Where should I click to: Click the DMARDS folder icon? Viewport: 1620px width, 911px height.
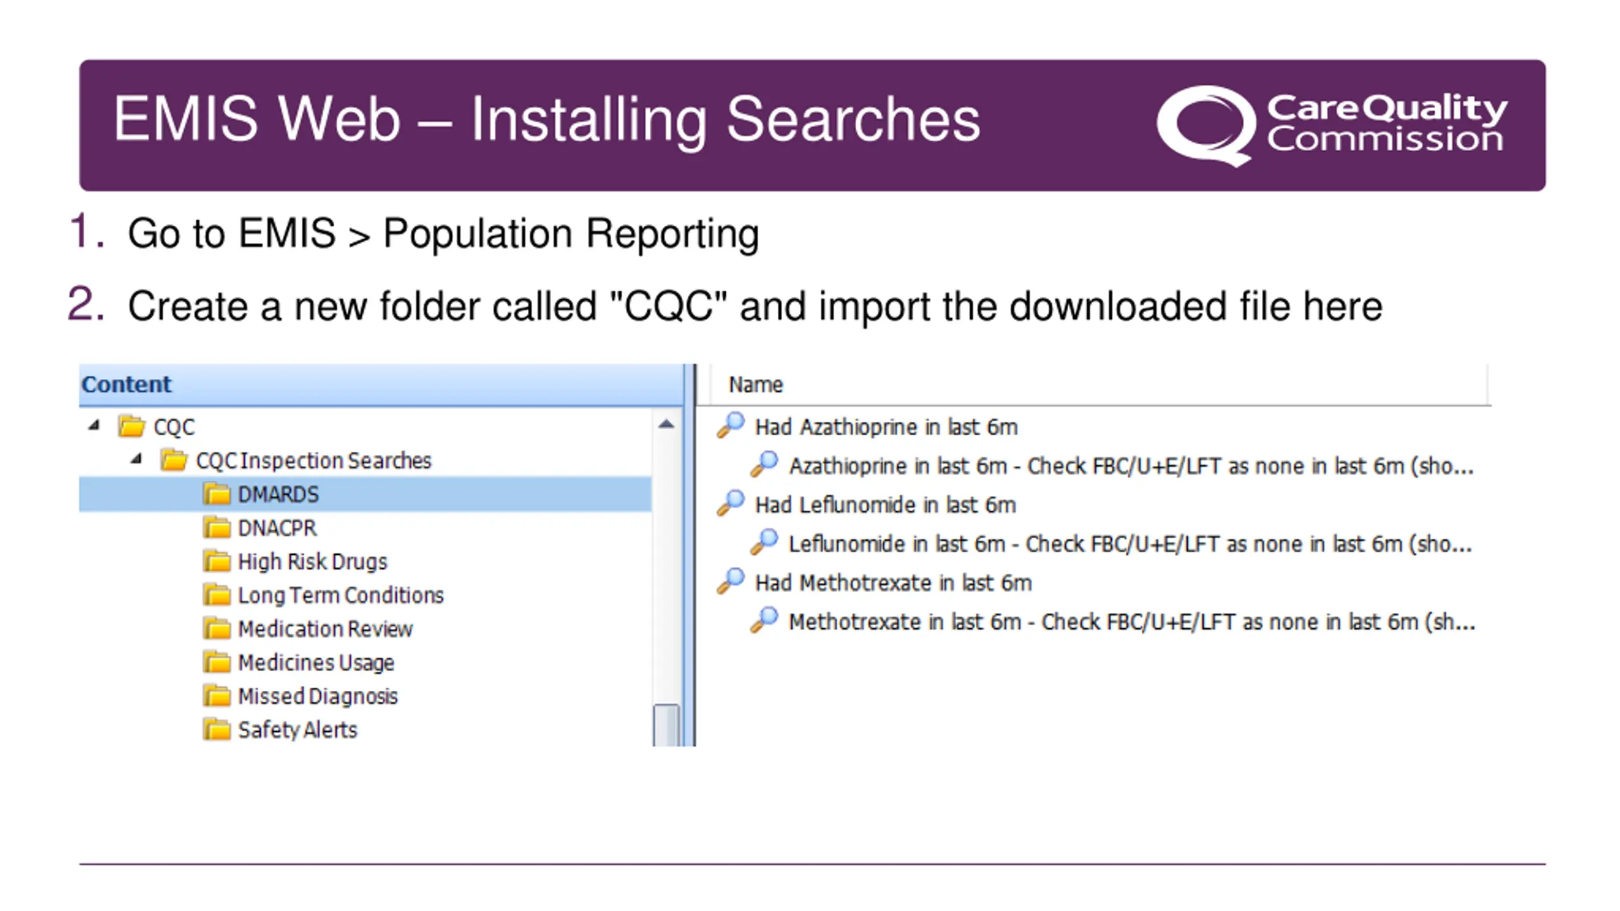click(x=216, y=493)
